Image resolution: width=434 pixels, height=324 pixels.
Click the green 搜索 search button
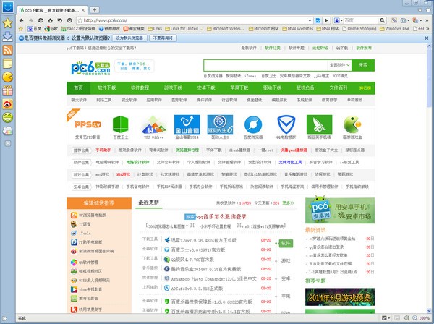pos(363,65)
